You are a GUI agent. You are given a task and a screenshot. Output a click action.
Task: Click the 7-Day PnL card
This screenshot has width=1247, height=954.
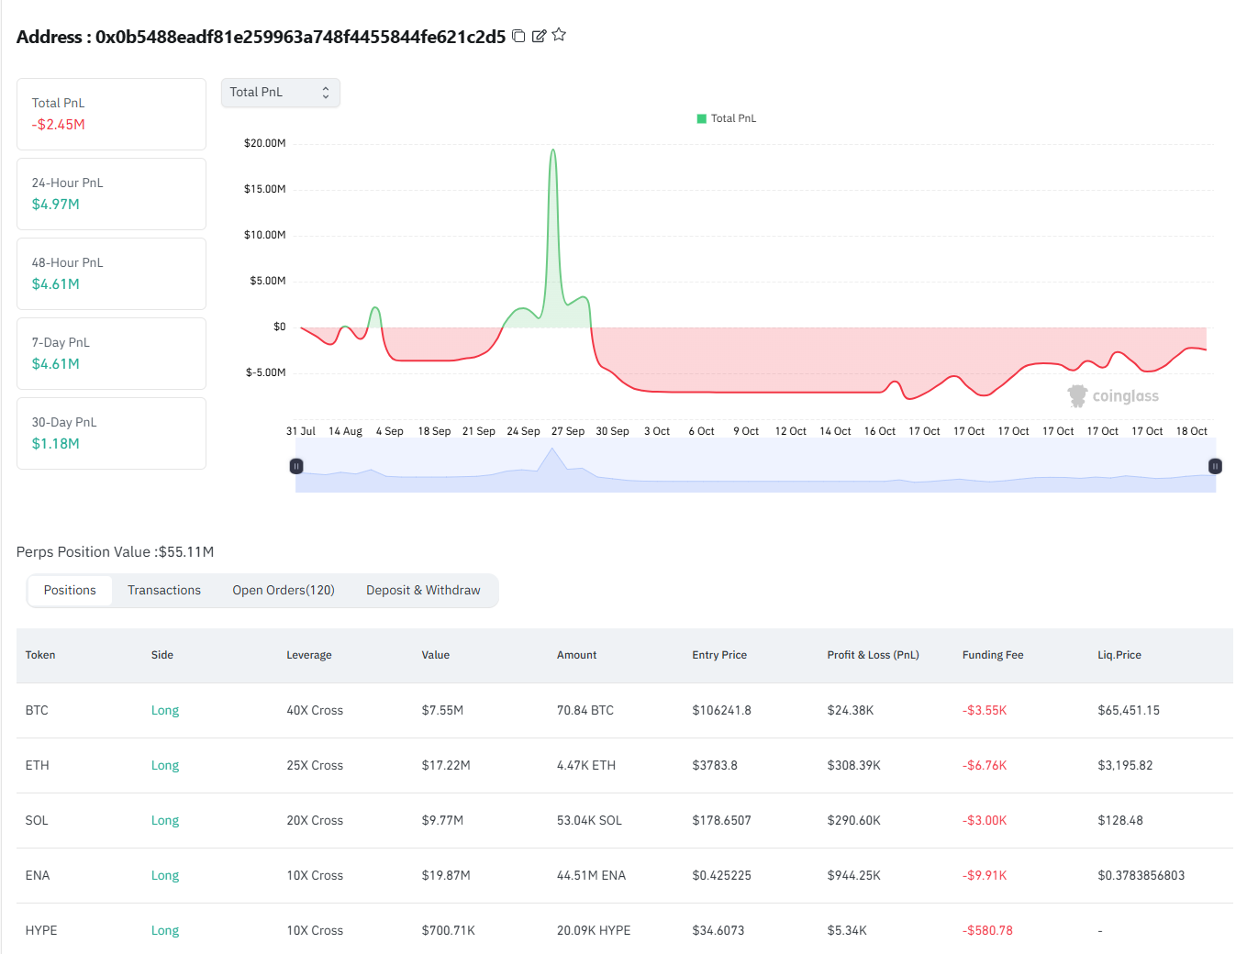pyautogui.click(x=111, y=353)
